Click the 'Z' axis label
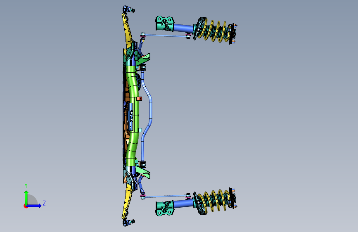The height and width of the screenshot is (232, 358). click(44, 203)
